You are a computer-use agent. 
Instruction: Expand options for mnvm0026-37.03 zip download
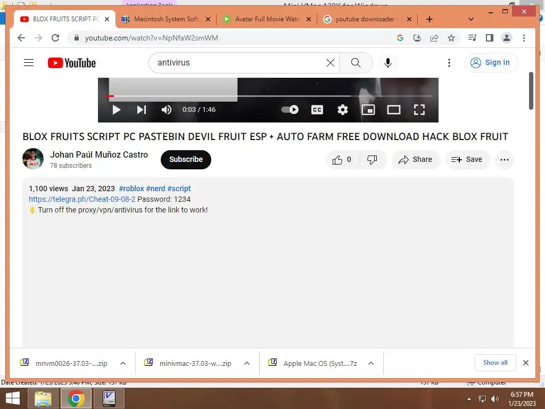[123, 363]
